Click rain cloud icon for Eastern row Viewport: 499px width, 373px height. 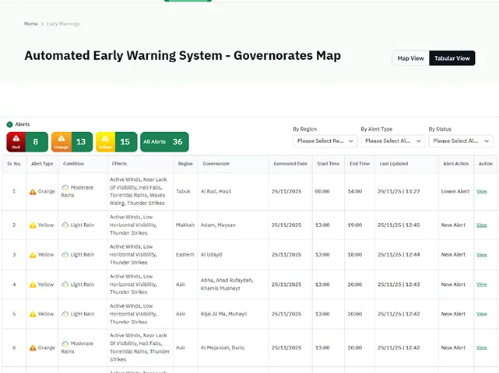click(65, 254)
